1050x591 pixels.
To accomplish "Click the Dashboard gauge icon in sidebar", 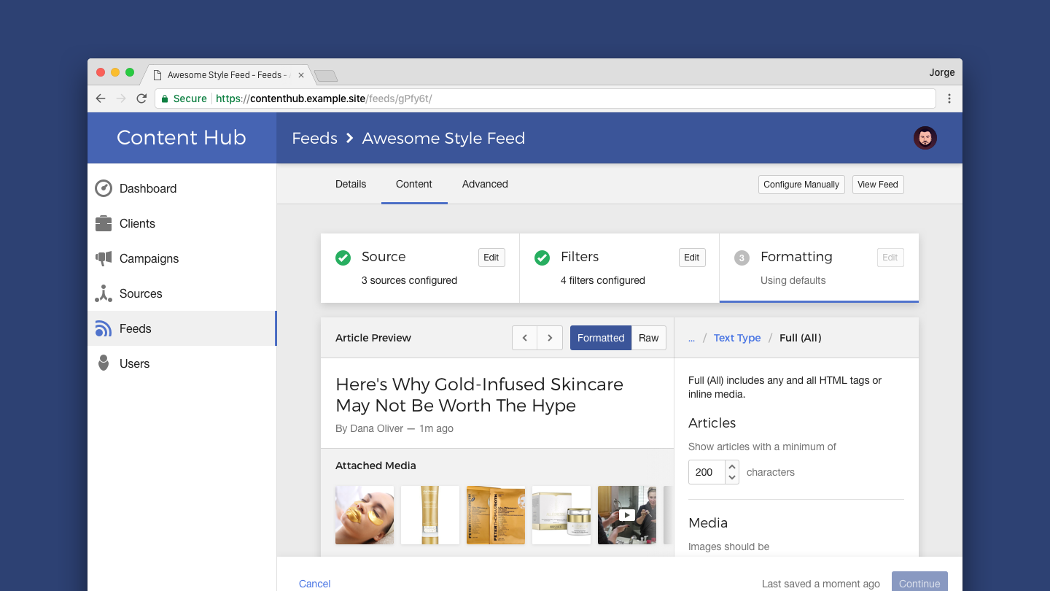I will point(104,188).
